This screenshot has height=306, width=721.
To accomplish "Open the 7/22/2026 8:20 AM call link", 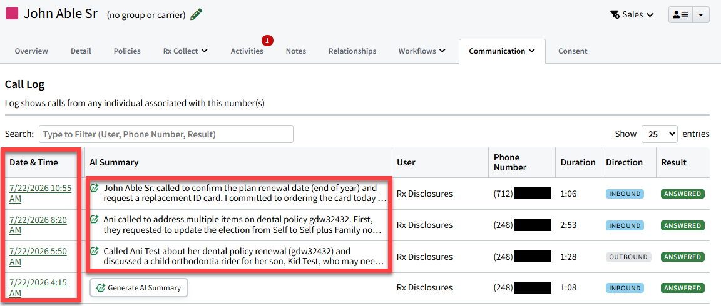I will coord(38,225).
